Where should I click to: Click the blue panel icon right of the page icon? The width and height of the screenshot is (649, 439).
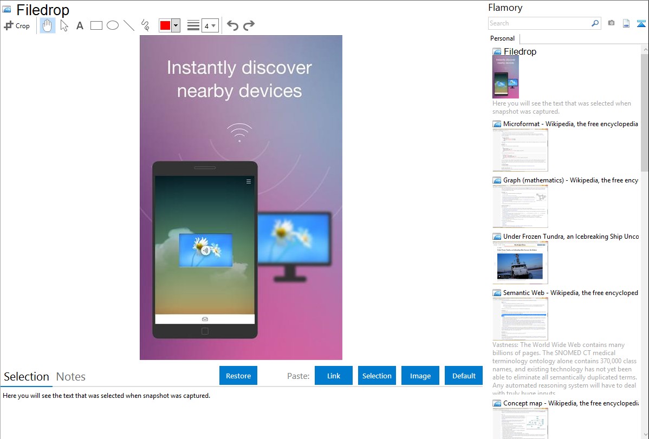tap(641, 23)
